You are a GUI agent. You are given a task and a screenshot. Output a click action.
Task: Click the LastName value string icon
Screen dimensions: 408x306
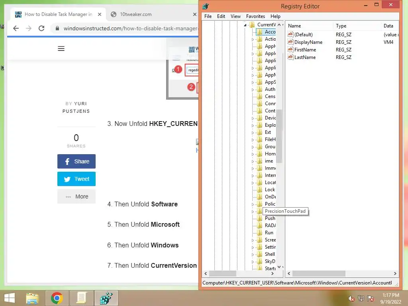point(290,57)
